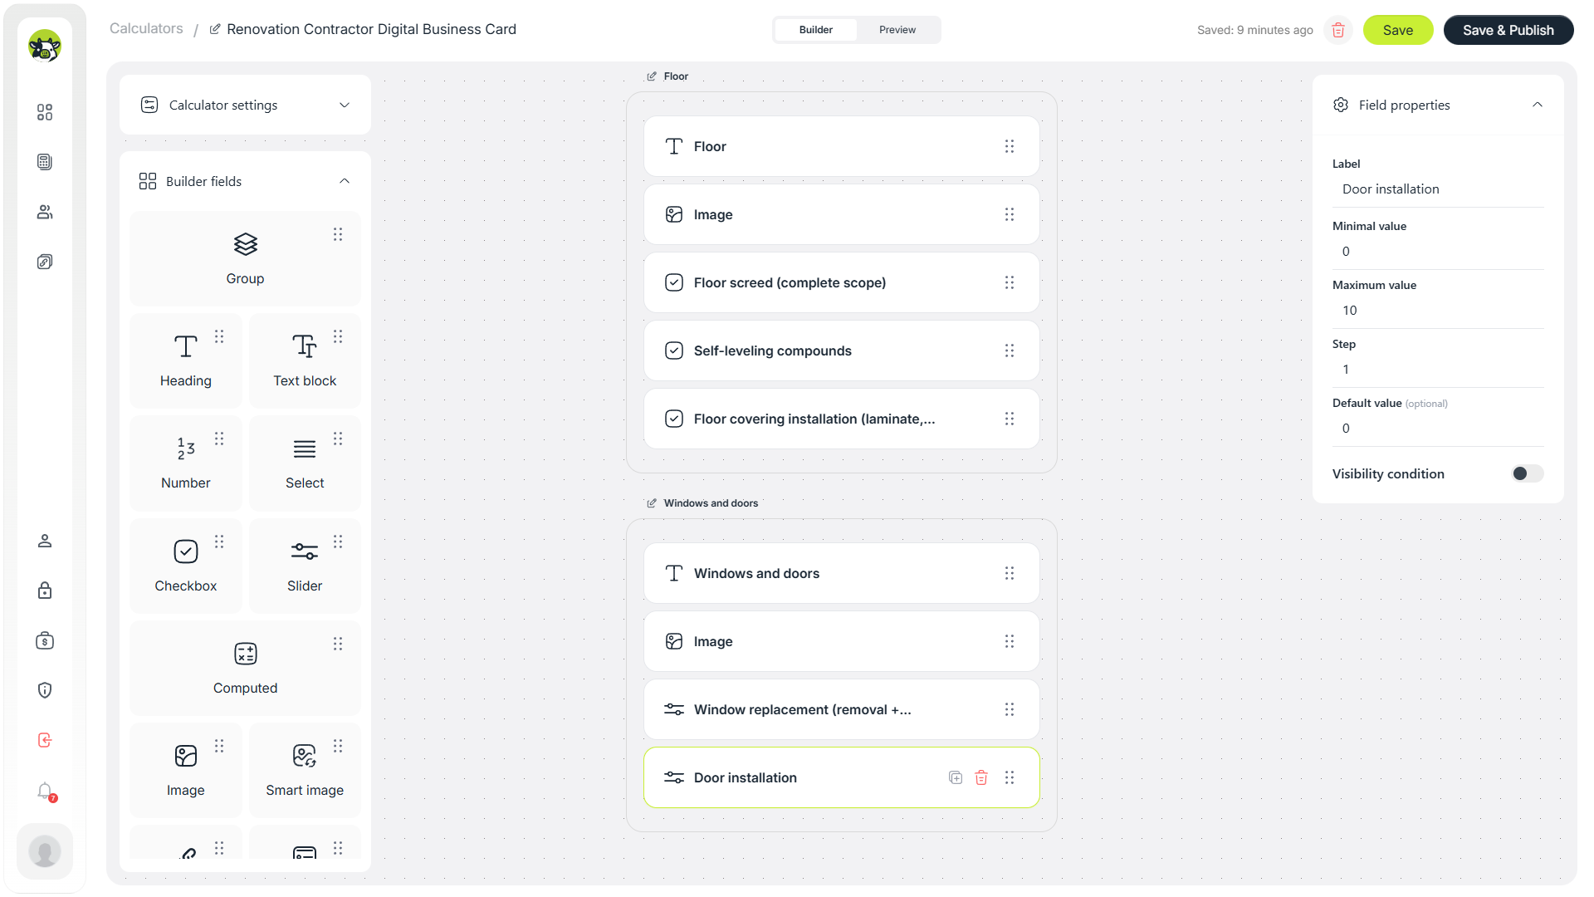This screenshot has width=1594, height=897.
Task: Click the cow logo at top left
Action: point(45,46)
